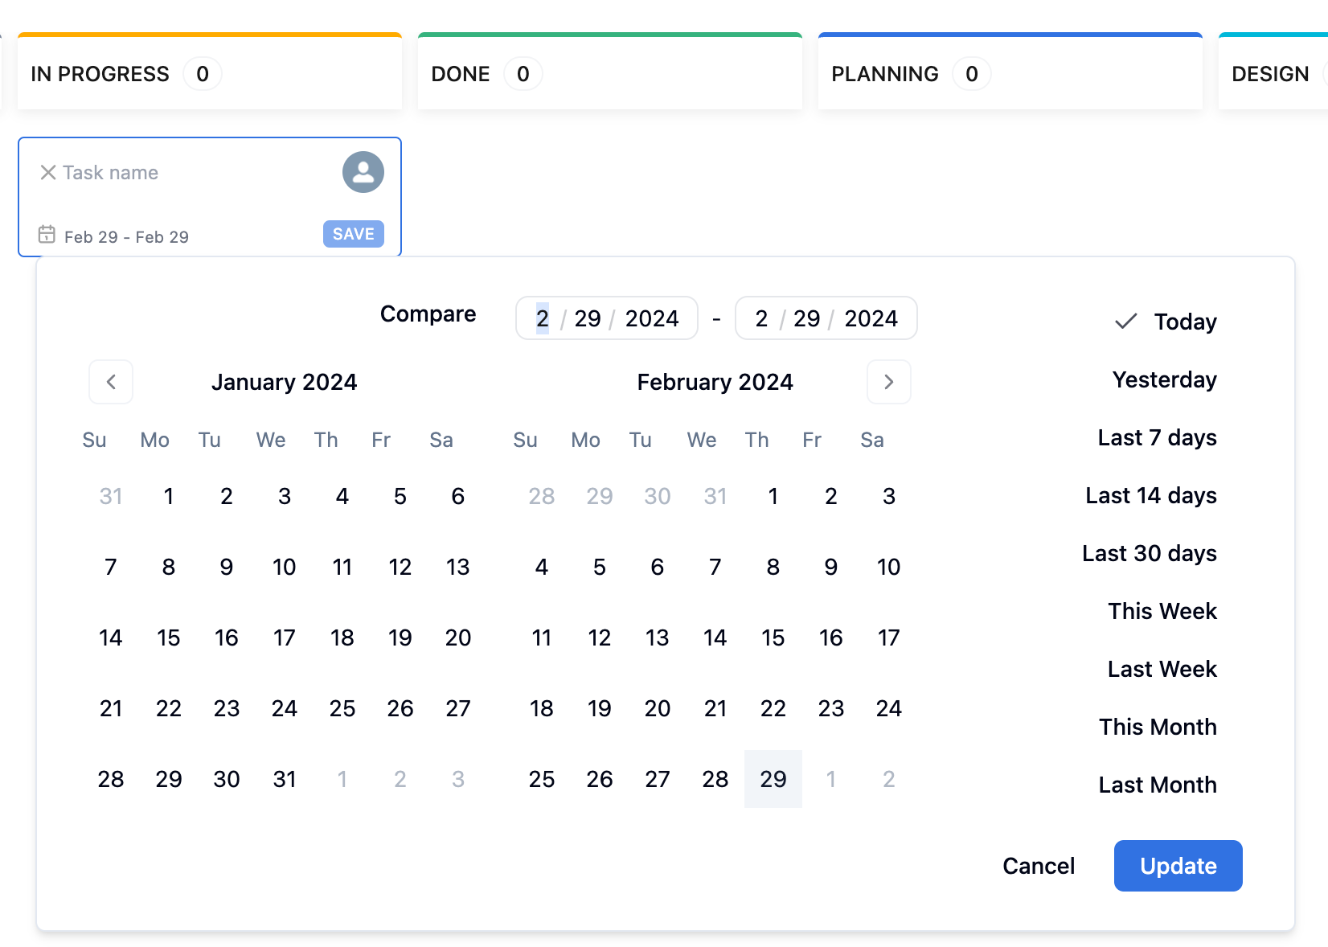Click the start date month field
1328x947 pixels.
click(543, 318)
